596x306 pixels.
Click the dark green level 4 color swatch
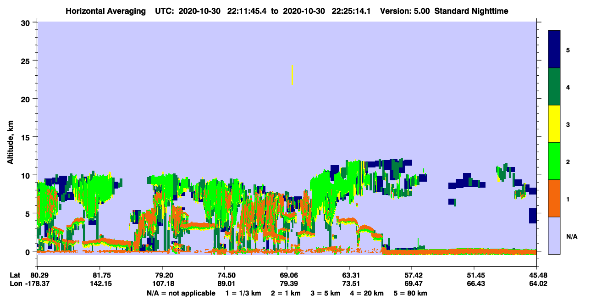click(x=554, y=87)
